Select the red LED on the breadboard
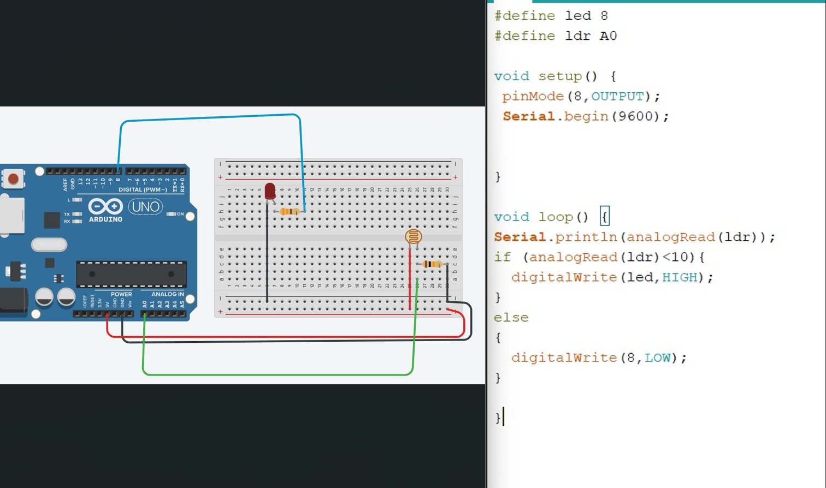 pyautogui.click(x=270, y=191)
